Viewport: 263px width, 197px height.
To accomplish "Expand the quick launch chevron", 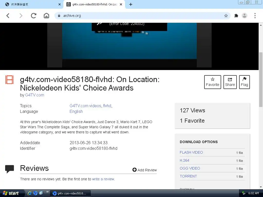I will pos(48,192).
